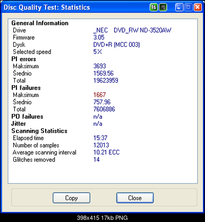
Task: Select the selected speed value 5X
Action: click(x=98, y=52)
